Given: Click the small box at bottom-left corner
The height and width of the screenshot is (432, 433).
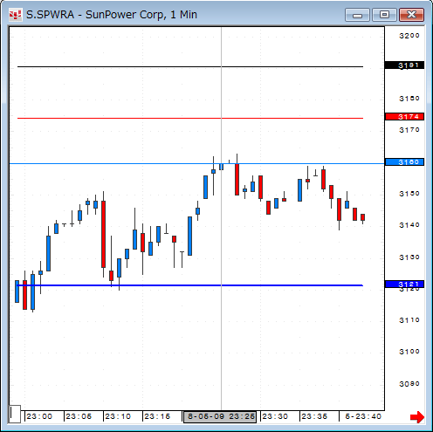Looking at the screenshot, I should (15, 414).
